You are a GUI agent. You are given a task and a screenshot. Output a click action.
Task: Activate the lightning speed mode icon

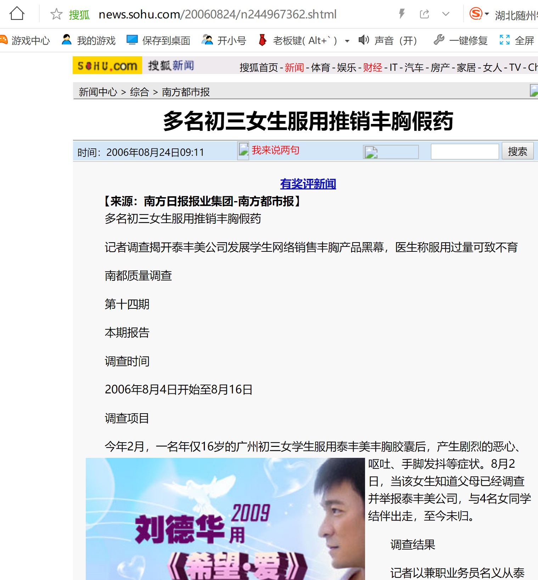(x=402, y=14)
